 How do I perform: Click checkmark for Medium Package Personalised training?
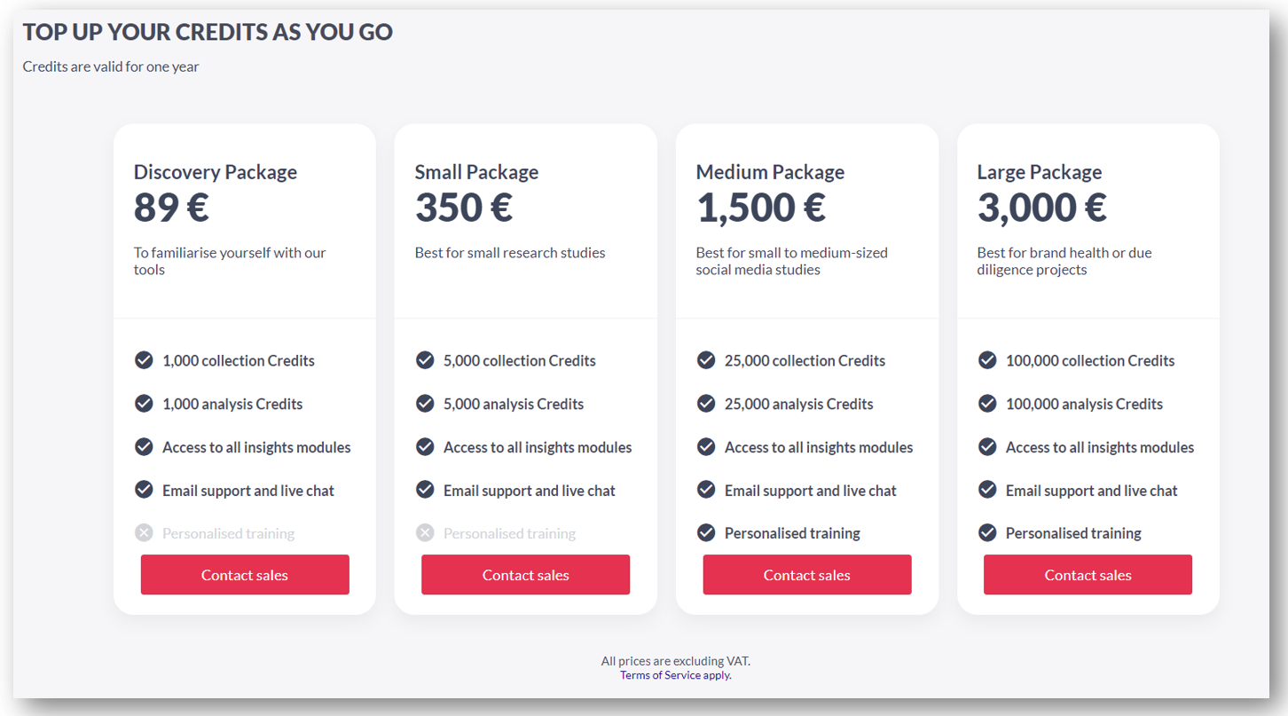[x=706, y=533]
